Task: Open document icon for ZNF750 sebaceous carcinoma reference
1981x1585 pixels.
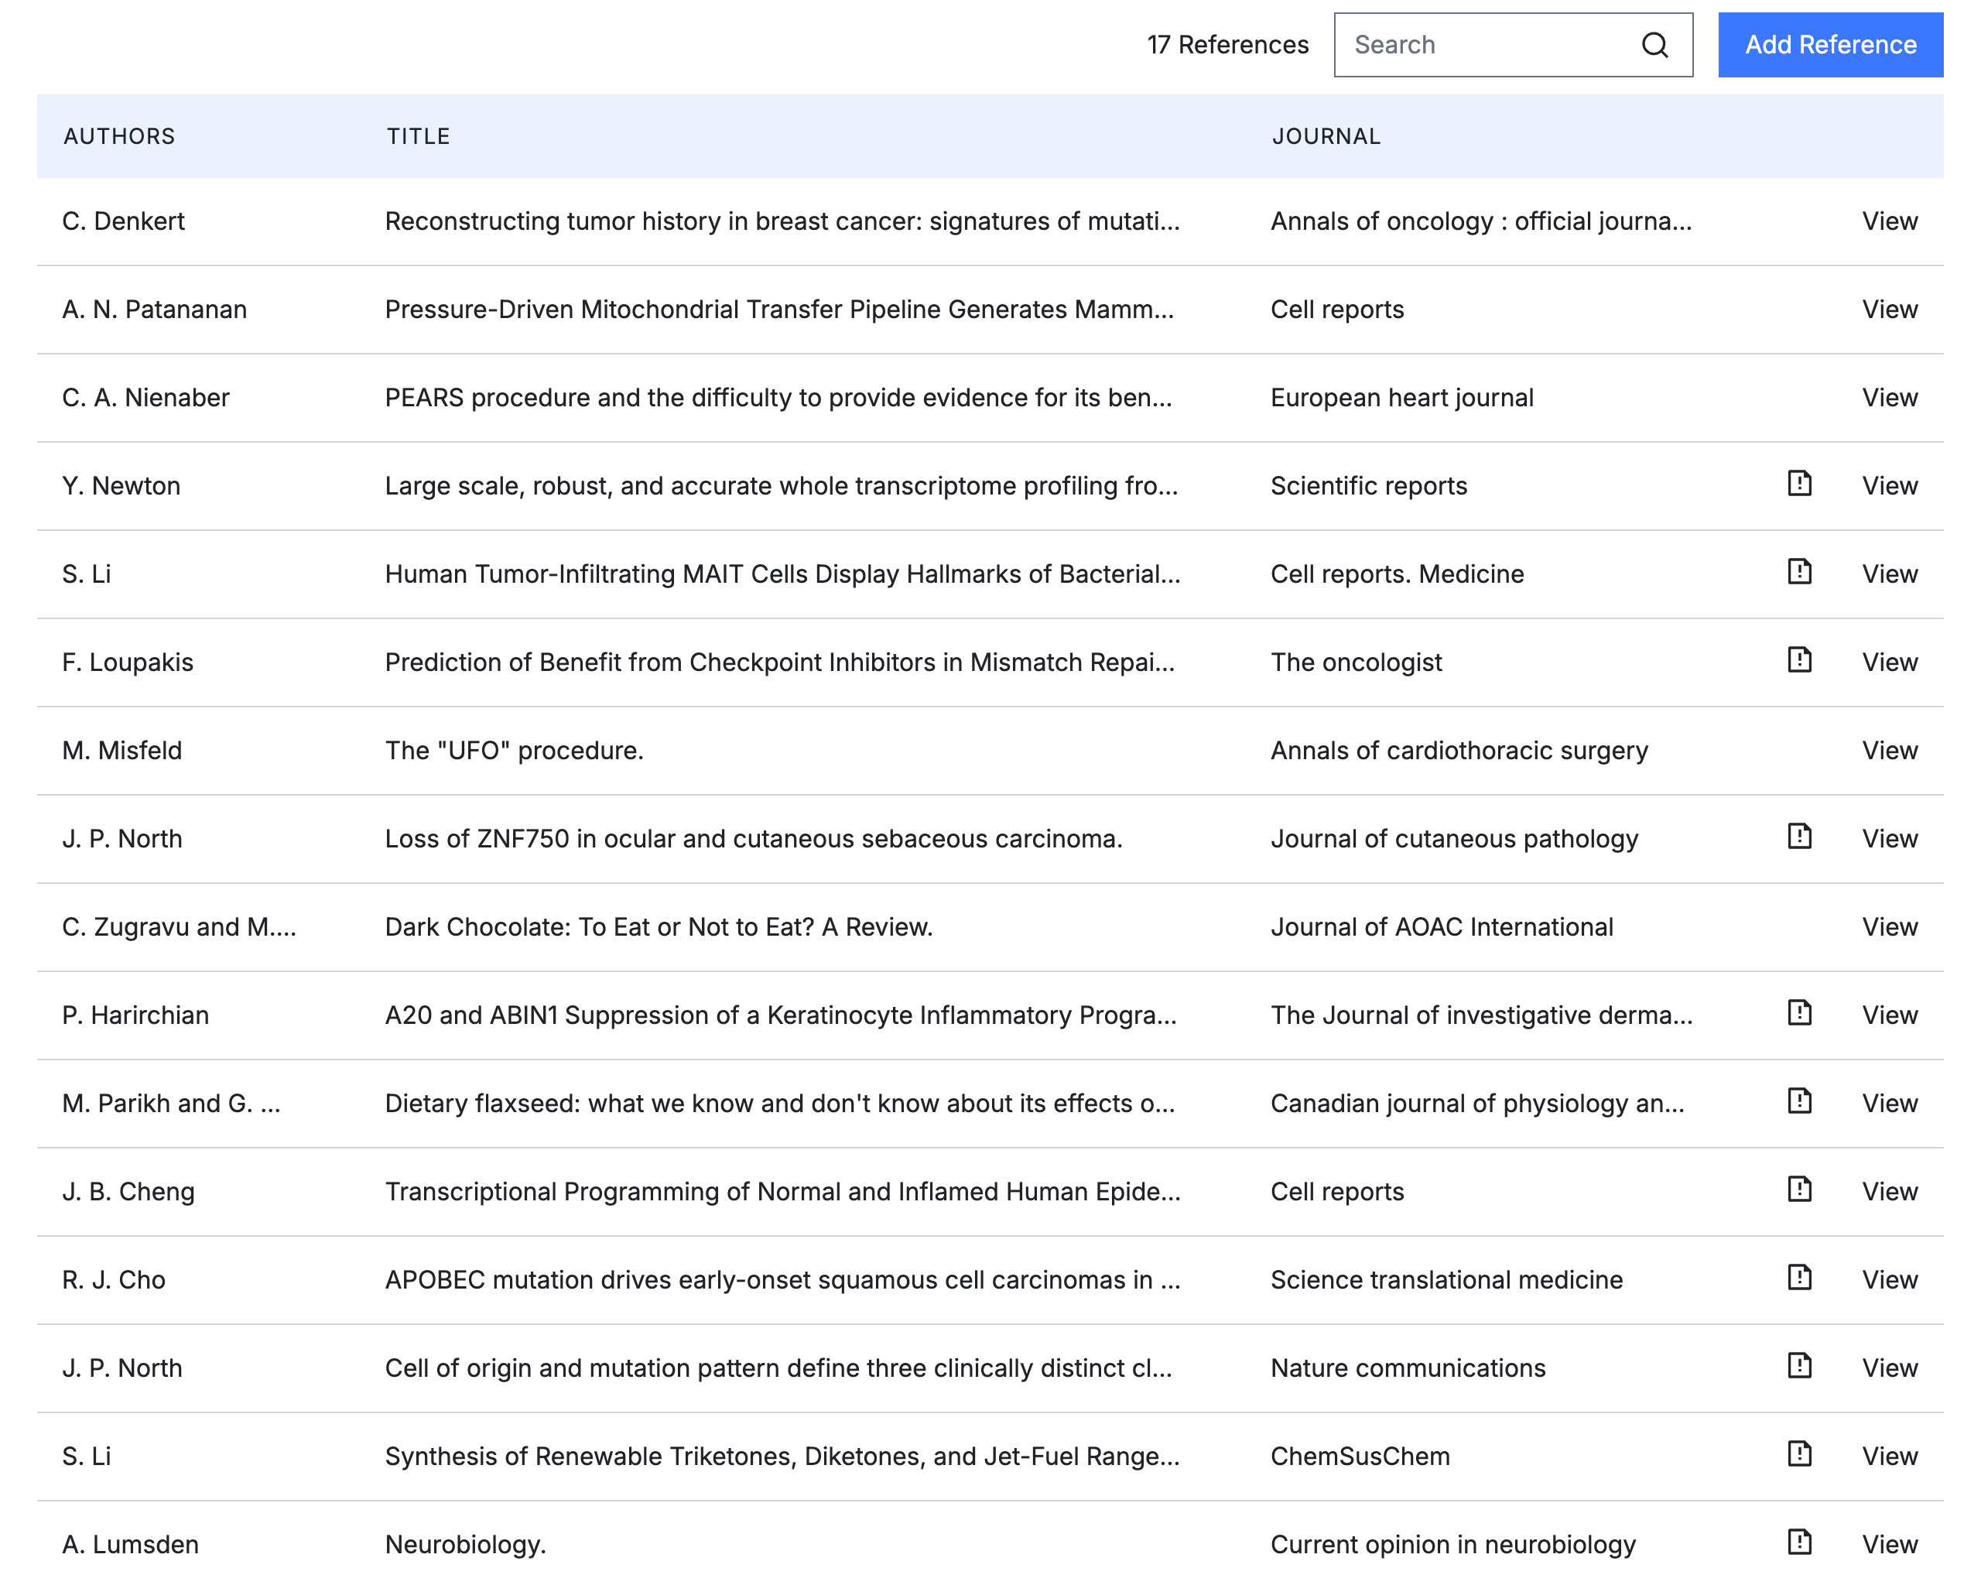Action: pyautogui.click(x=1799, y=836)
